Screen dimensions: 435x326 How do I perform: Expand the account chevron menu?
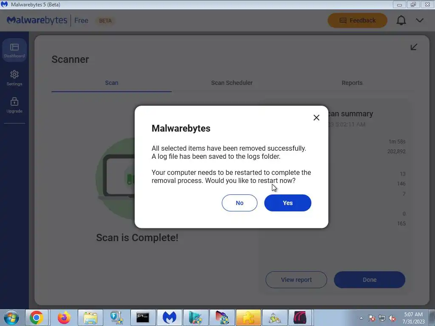pos(420,20)
